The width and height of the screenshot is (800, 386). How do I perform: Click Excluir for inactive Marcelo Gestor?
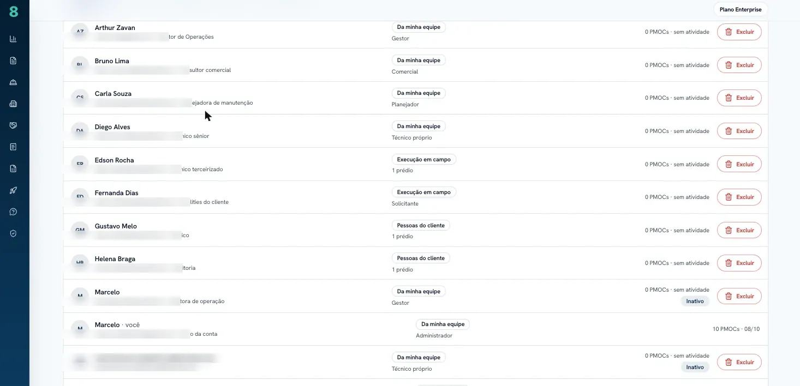[x=739, y=296]
